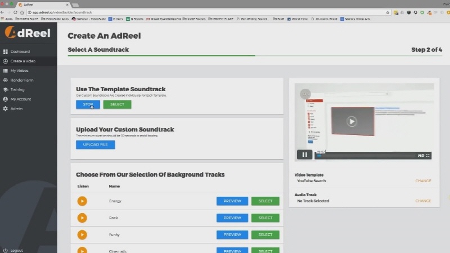Play the Rock track icon

(x=82, y=218)
